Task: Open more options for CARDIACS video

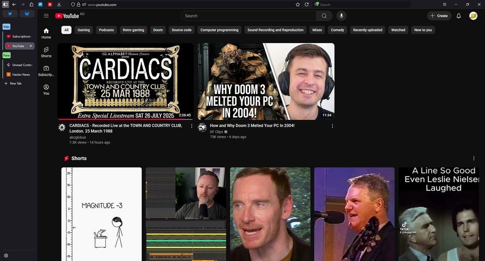Action: pyautogui.click(x=192, y=126)
